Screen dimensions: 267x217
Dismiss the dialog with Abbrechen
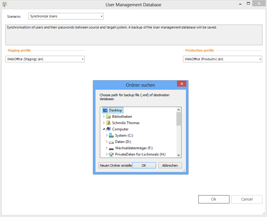pos(170,165)
